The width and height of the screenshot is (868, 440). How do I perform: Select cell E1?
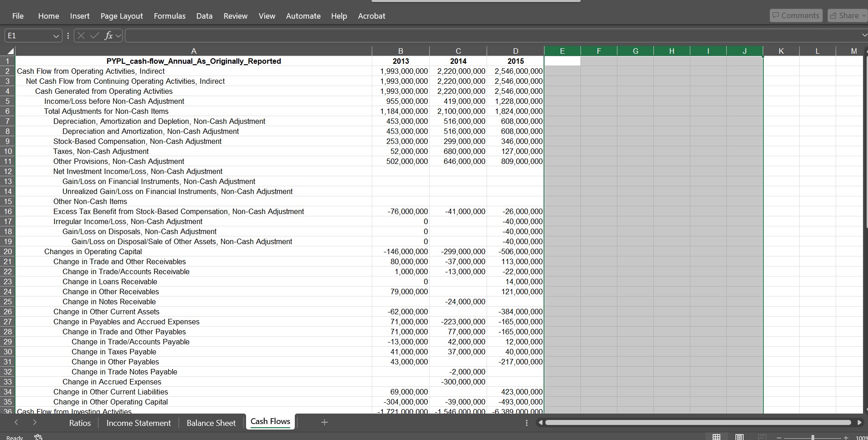pyautogui.click(x=562, y=61)
